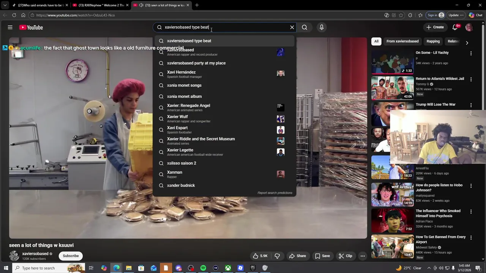Open more actions below the video
486x273 pixels.
363,256
